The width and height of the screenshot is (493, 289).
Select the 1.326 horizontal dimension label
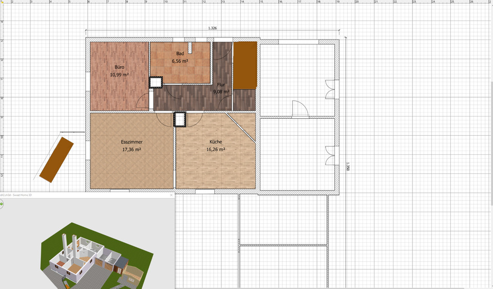pyautogui.click(x=212, y=28)
